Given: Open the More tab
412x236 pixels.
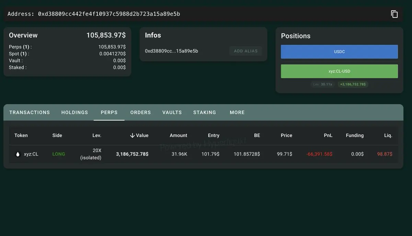Looking at the screenshot, I should coord(237,112).
